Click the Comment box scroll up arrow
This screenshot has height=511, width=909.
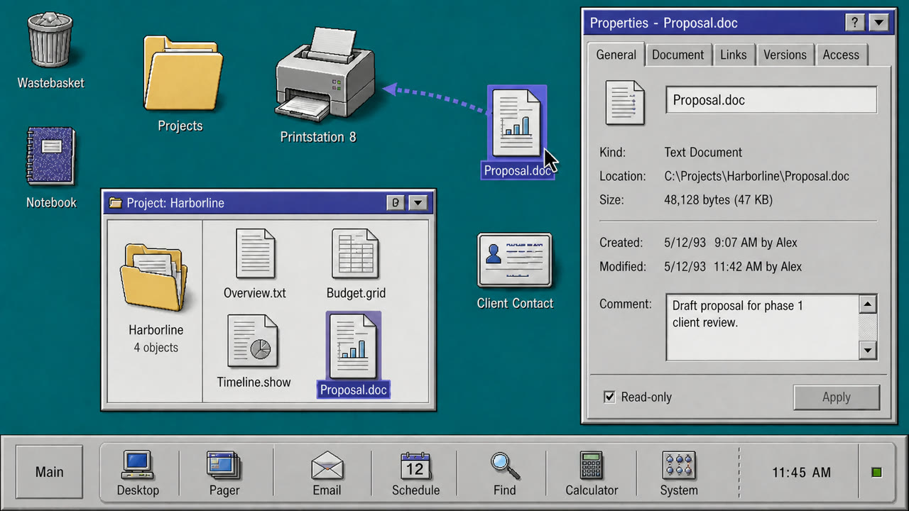[x=868, y=304]
